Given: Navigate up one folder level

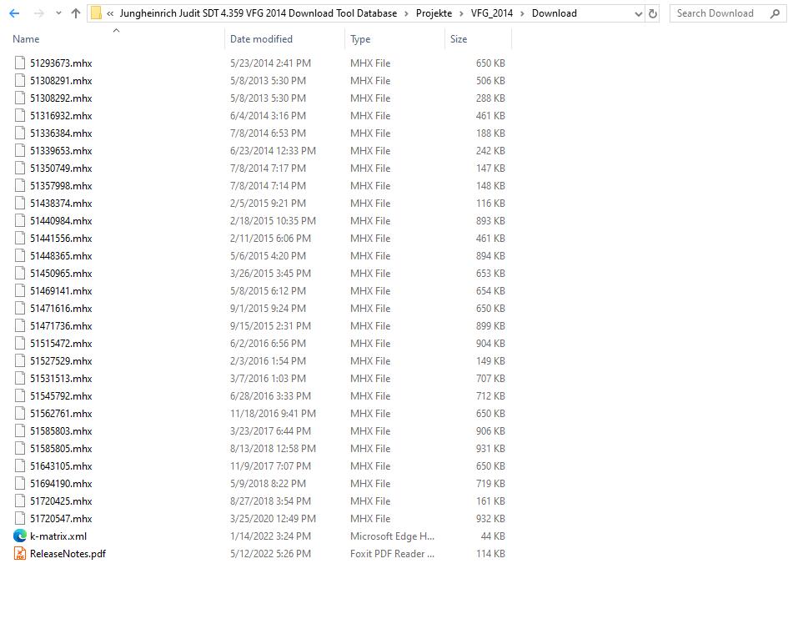Looking at the screenshot, I should click(74, 13).
